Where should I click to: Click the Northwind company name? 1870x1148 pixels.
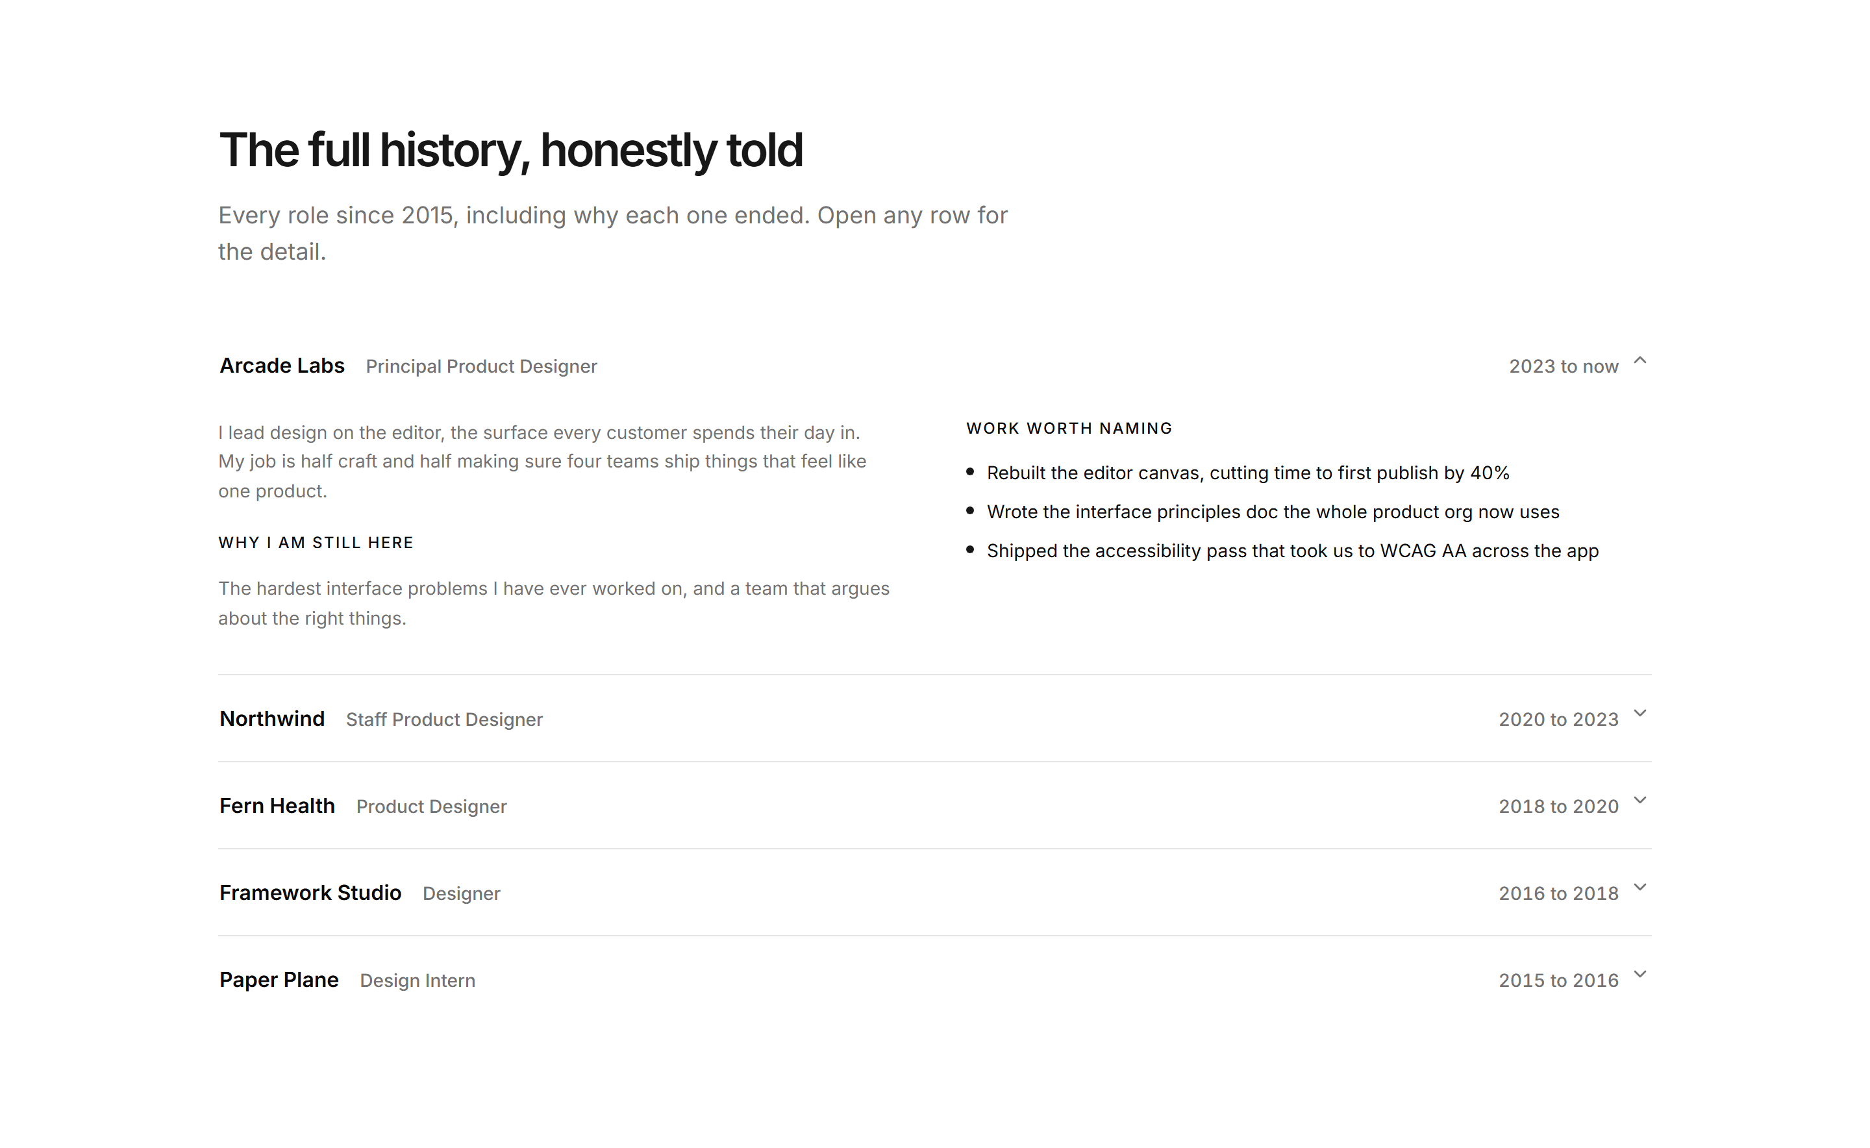point(272,718)
